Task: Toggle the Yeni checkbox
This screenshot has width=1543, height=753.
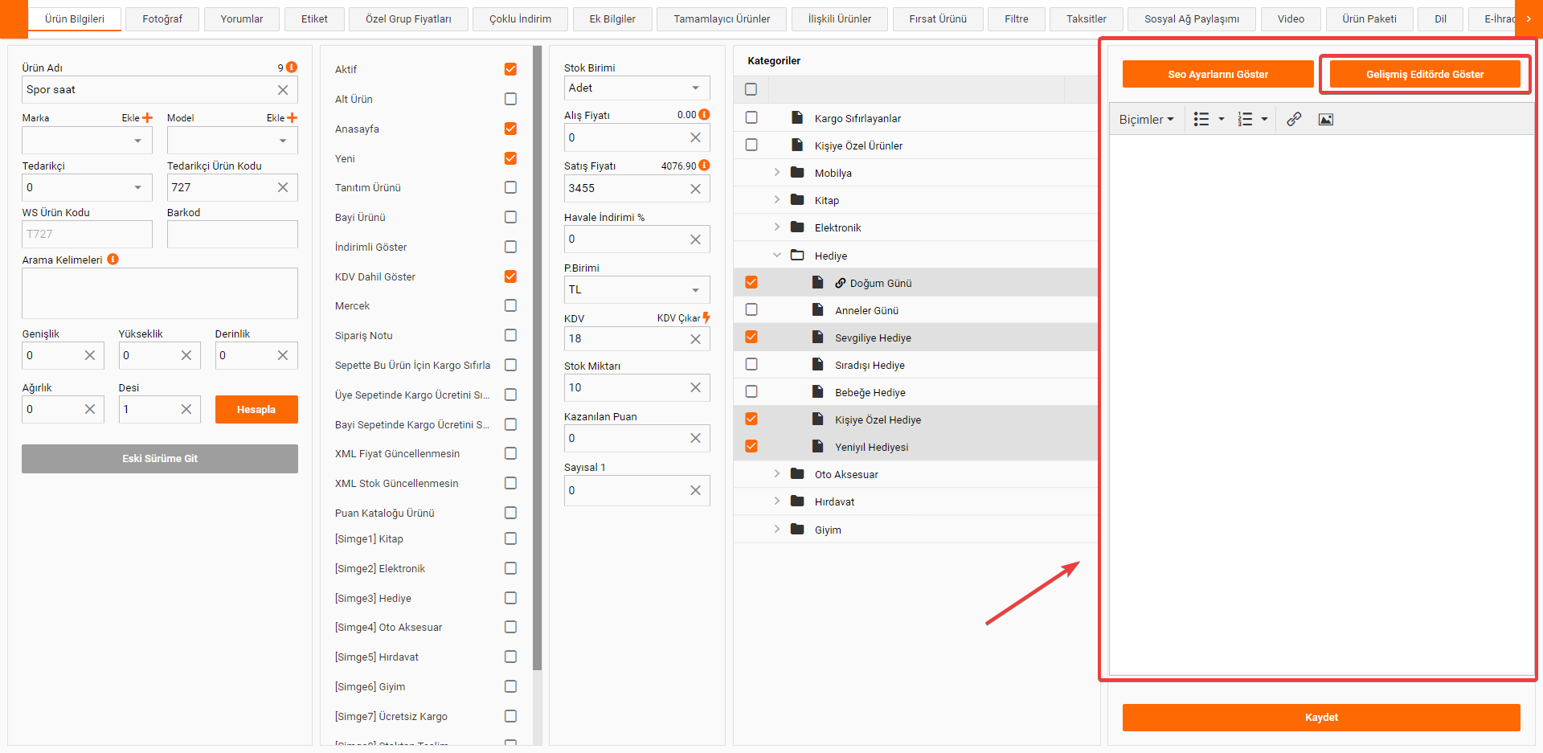Action: click(x=510, y=158)
